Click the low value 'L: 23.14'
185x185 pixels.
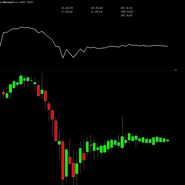pyautogui.click(x=97, y=11)
